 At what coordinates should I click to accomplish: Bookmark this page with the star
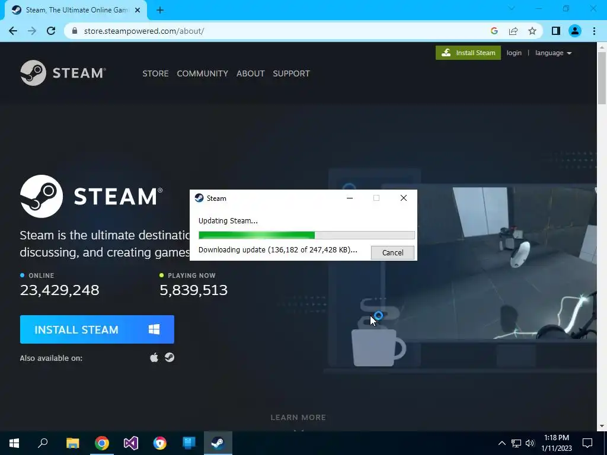[x=532, y=31]
